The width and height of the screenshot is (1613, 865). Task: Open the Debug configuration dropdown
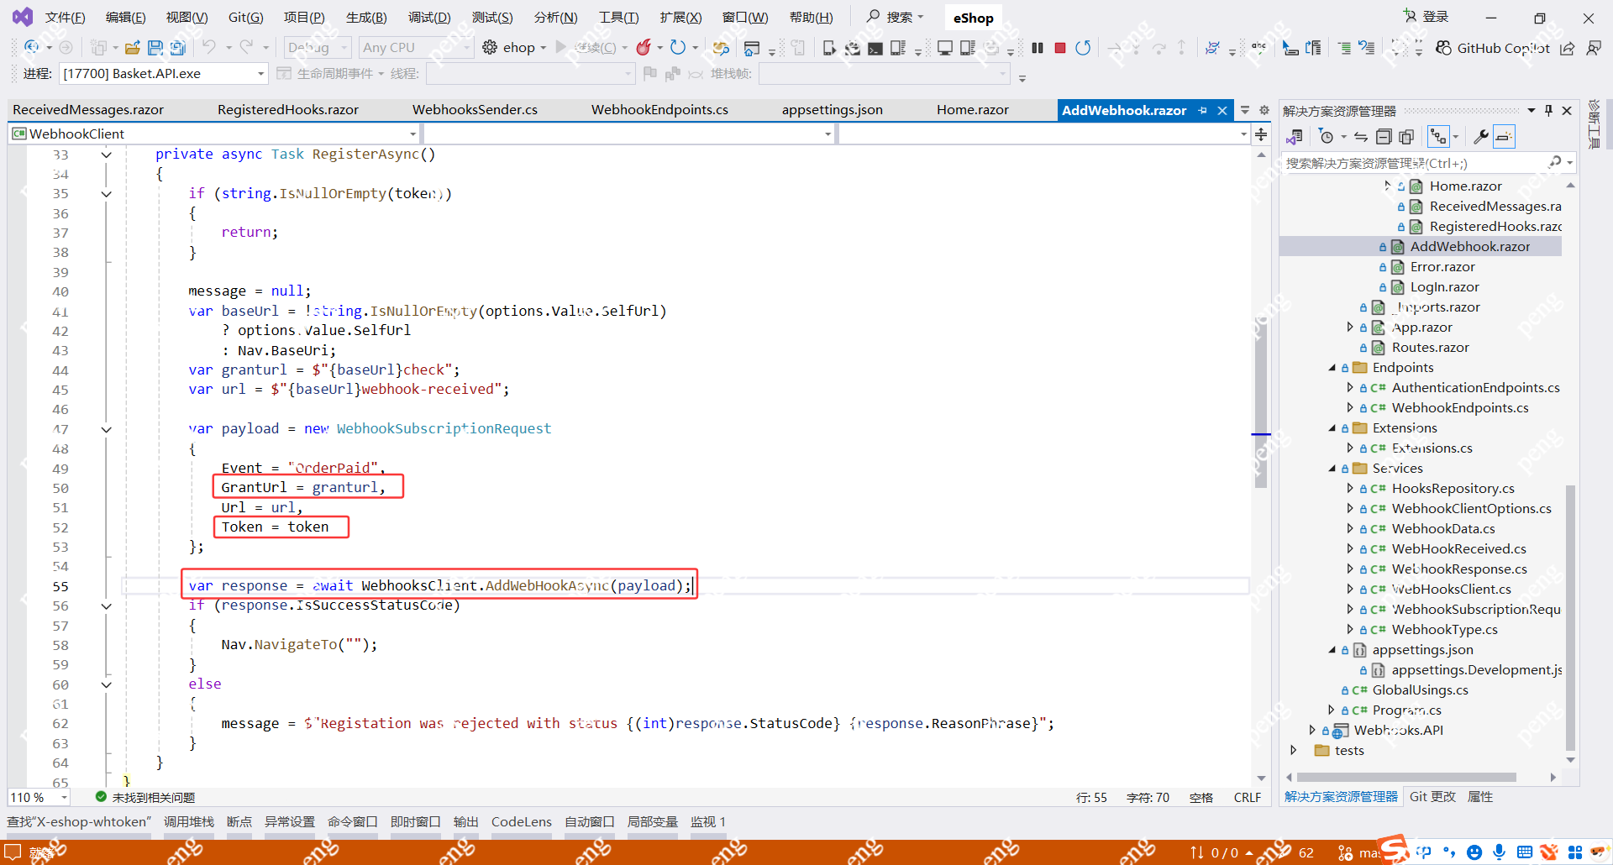(x=318, y=48)
